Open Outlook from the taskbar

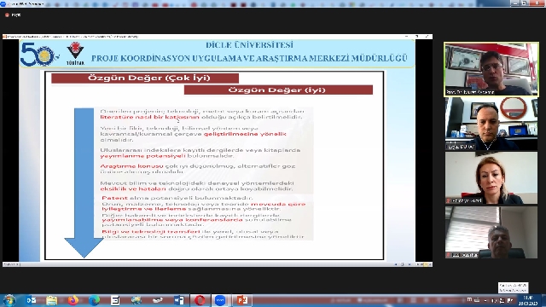tap(31, 300)
